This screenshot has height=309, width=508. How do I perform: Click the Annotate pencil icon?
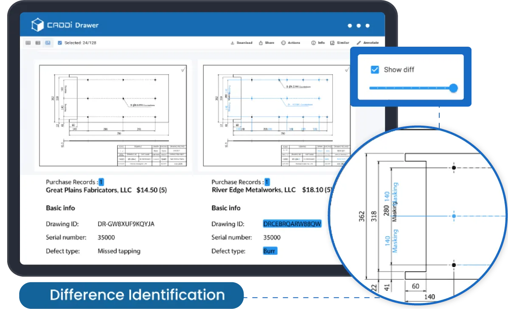359,43
